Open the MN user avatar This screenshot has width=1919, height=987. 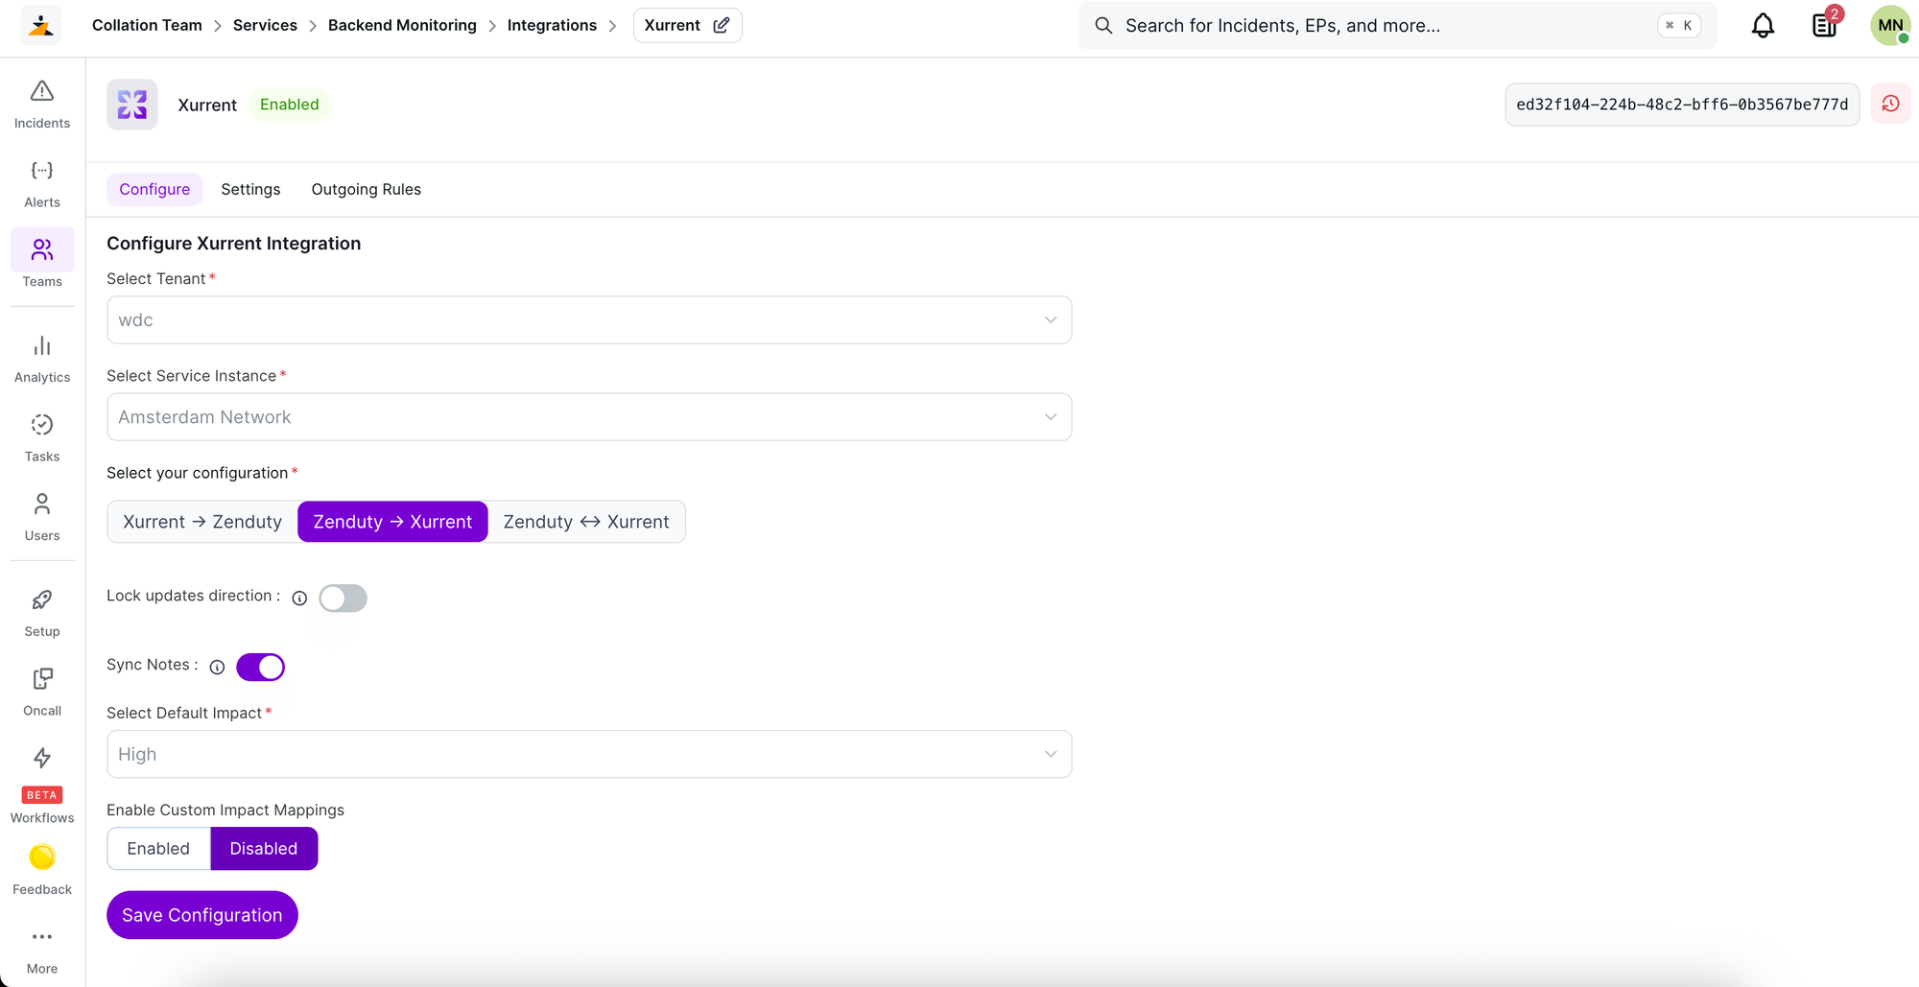[x=1890, y=25]
